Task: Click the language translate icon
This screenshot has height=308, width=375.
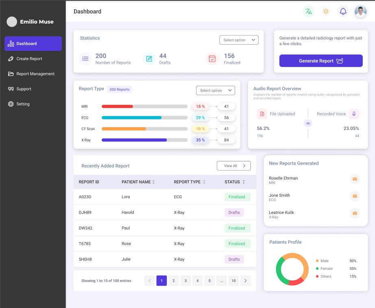Action: click(308, 11)
